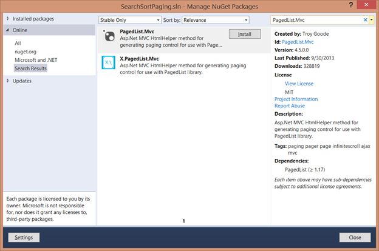The height and width of the screenshot is (251, 379).
Task: Click 'Last Published: 9/30/2013' text
Action: 304,58
